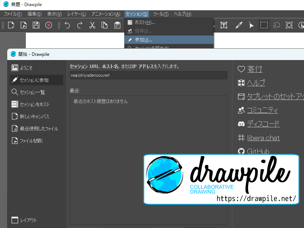Copy using the duplicate pages icon
This screenshot has width=304, height=228.
pos(104,25)
